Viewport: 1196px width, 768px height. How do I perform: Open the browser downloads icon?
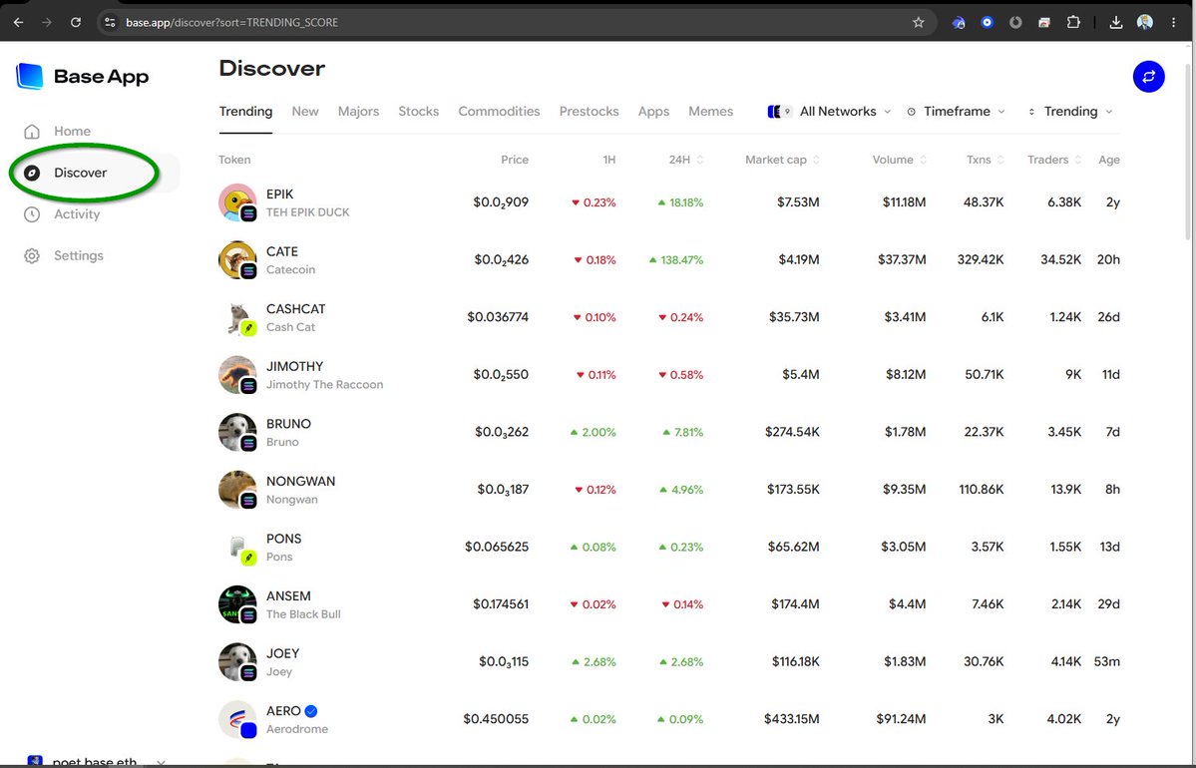tap(1116, 22)
